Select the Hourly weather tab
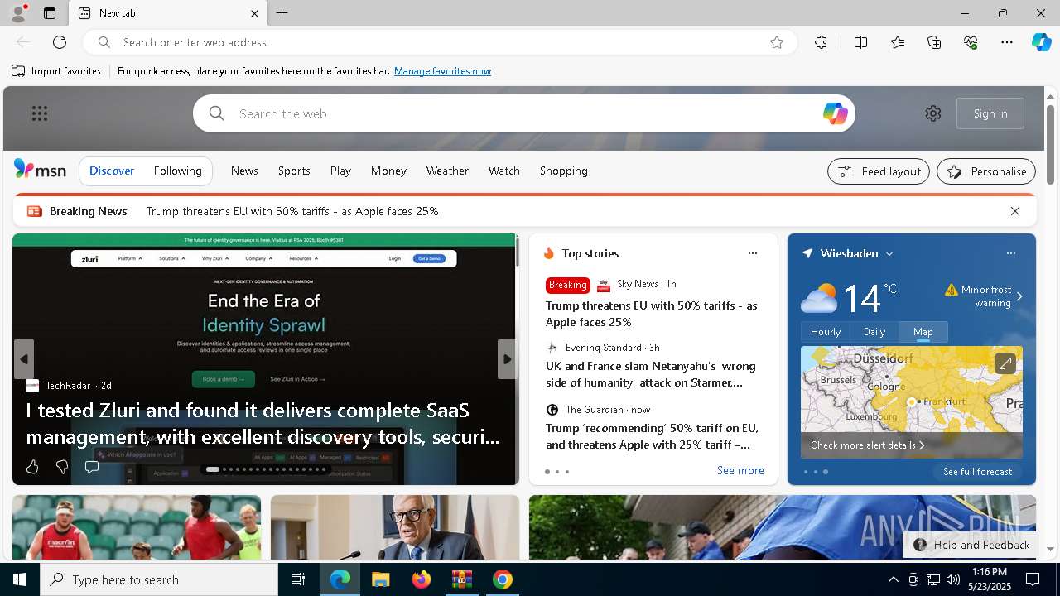Screen dimensions: 1060x596 tap(826, 331)
